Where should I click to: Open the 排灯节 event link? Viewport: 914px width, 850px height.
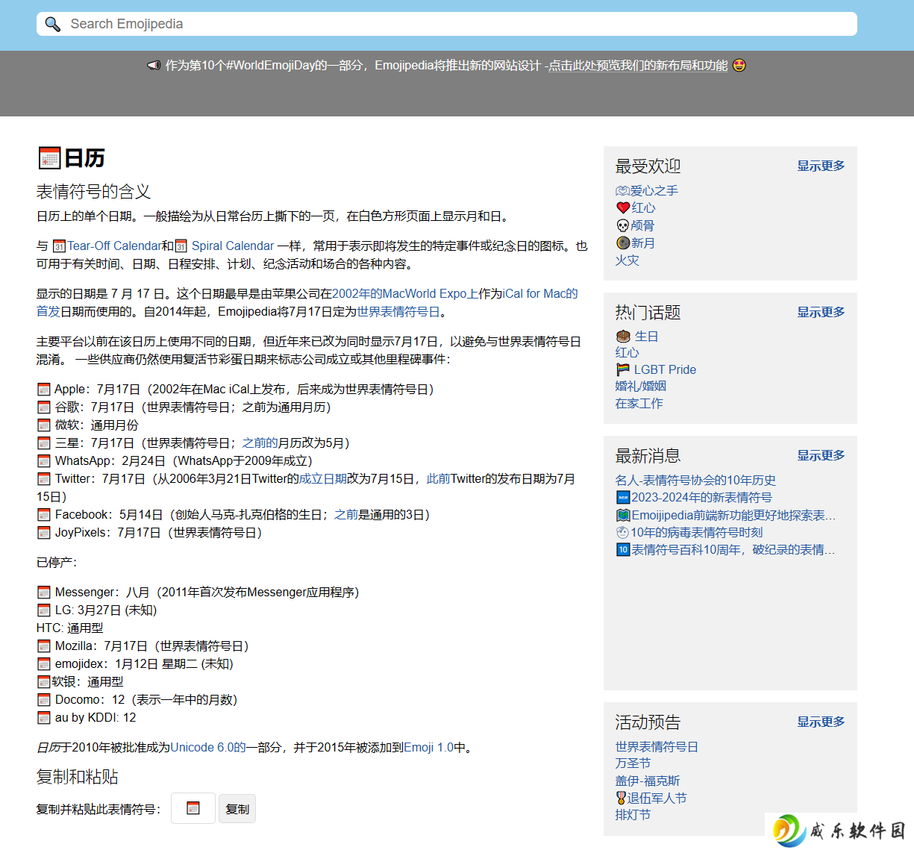pos(633,815)
